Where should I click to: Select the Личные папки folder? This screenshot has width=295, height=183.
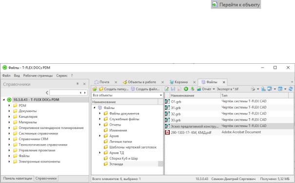tap(120, 142)
